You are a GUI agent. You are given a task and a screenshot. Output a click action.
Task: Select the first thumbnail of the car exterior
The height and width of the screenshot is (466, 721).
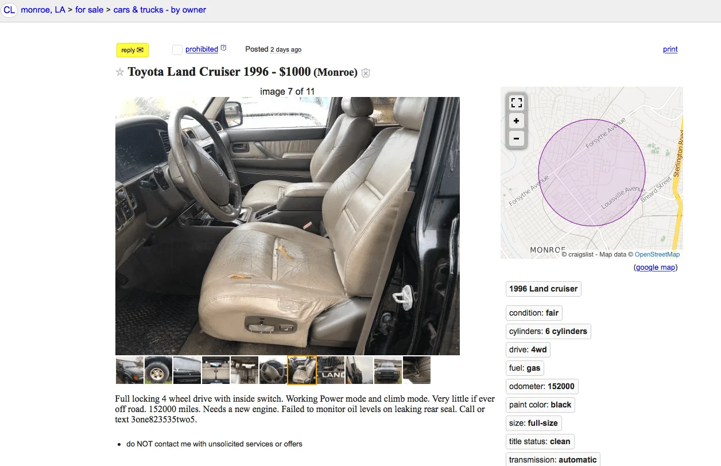(x=130, y=370)
